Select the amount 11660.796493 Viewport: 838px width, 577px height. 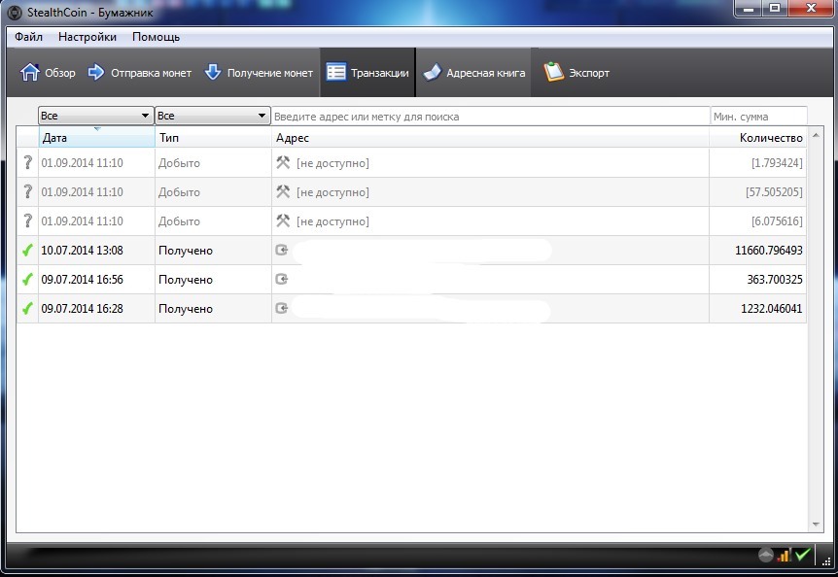click(x=769, y=250)
